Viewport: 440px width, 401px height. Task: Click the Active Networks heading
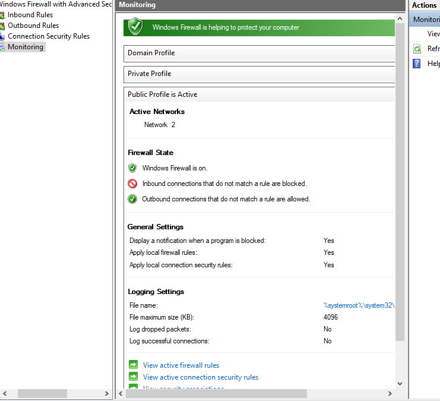(157, 112)
